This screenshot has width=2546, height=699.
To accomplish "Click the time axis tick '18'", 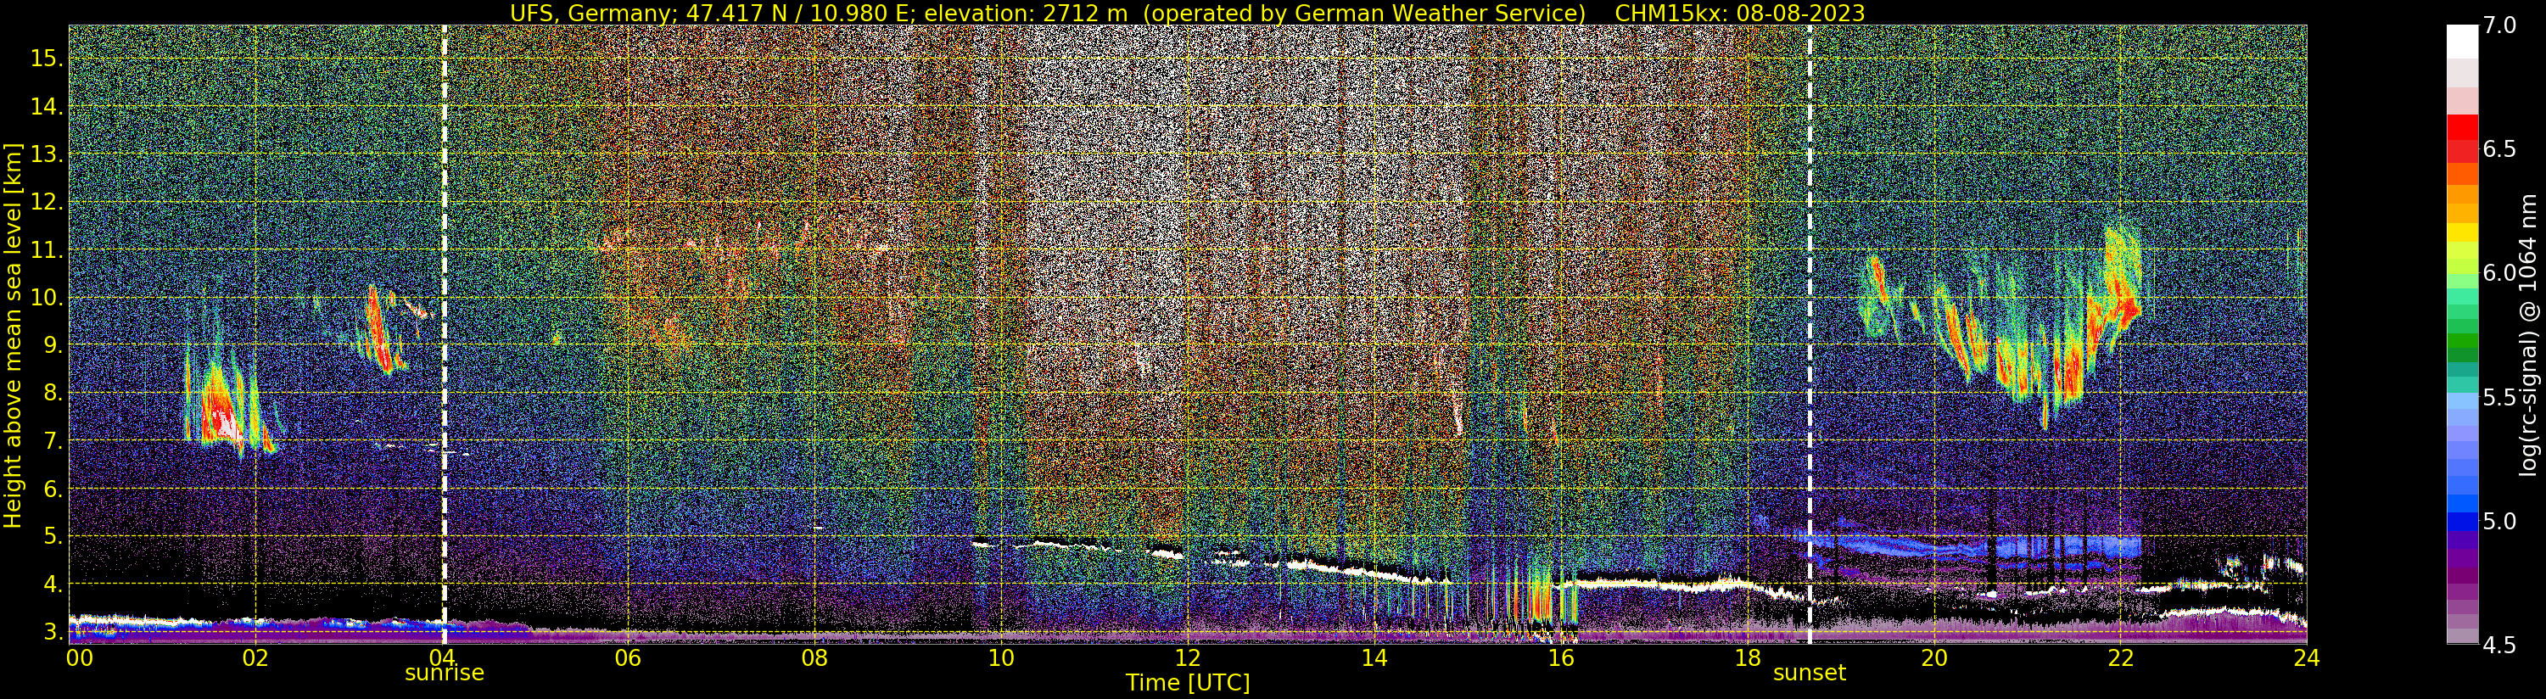I will [x=1748, y=657].
